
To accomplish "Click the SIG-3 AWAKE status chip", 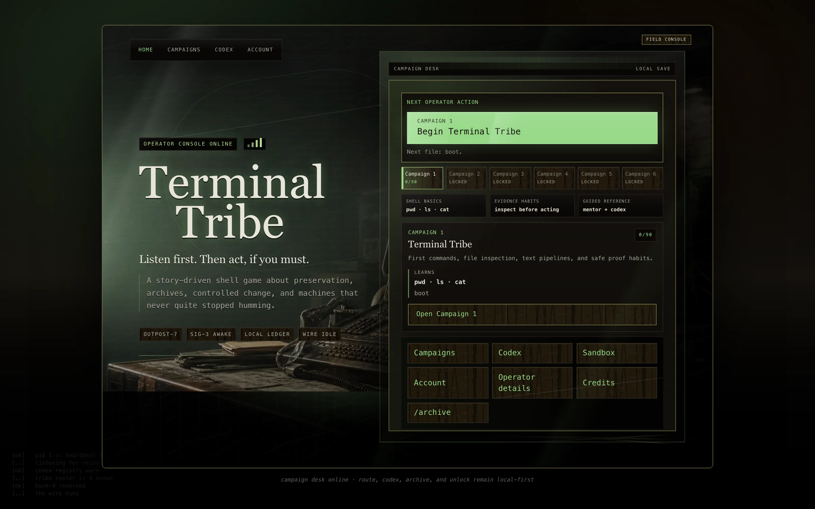I will pyautogui.click(x=211, y=334).
